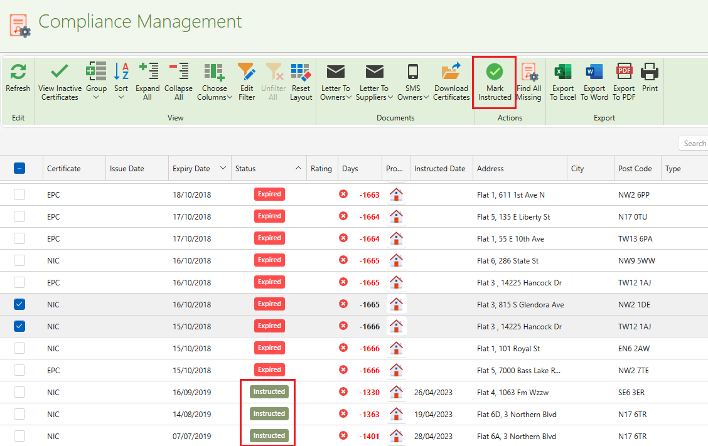This screenshot has width=708, height=446.
Task: Sort by the Status column header
Action: 245,169
